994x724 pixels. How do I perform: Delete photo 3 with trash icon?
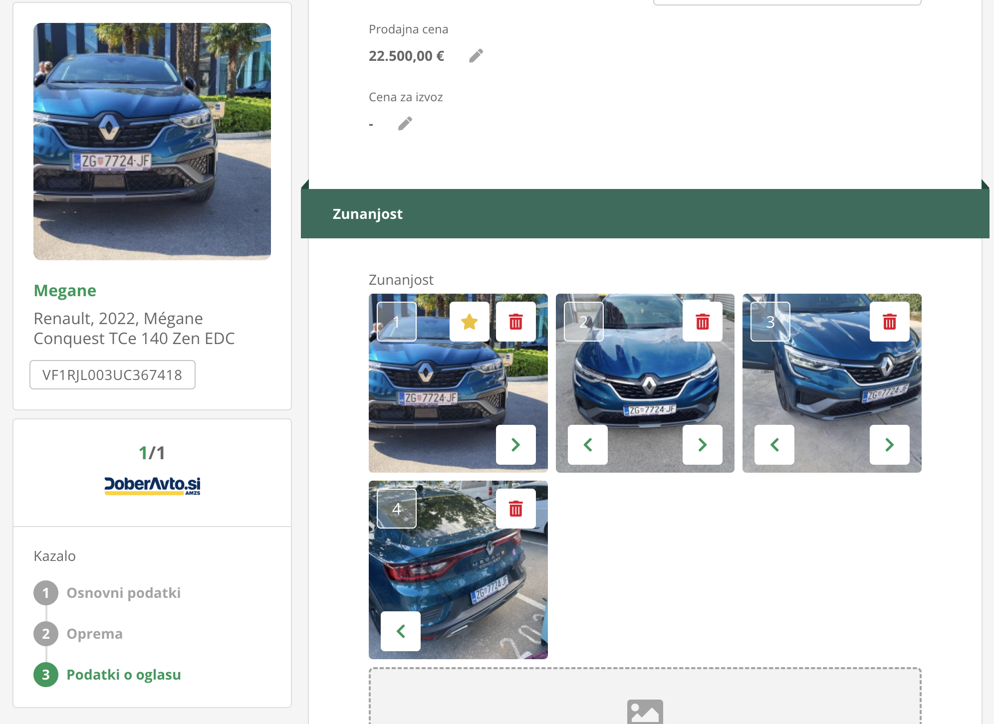tap(890, 322)
